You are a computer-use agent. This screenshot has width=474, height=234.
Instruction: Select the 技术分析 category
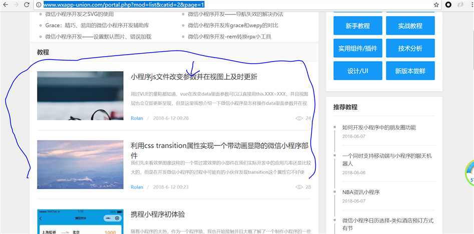point(410,49)
